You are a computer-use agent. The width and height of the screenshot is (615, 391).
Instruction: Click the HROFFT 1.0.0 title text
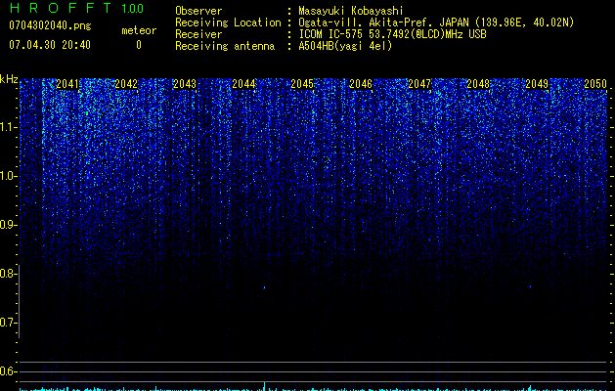tap(76, 8)
